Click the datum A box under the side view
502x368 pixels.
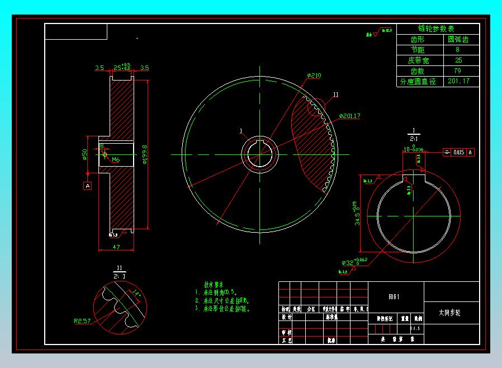[x=87, y=186]
